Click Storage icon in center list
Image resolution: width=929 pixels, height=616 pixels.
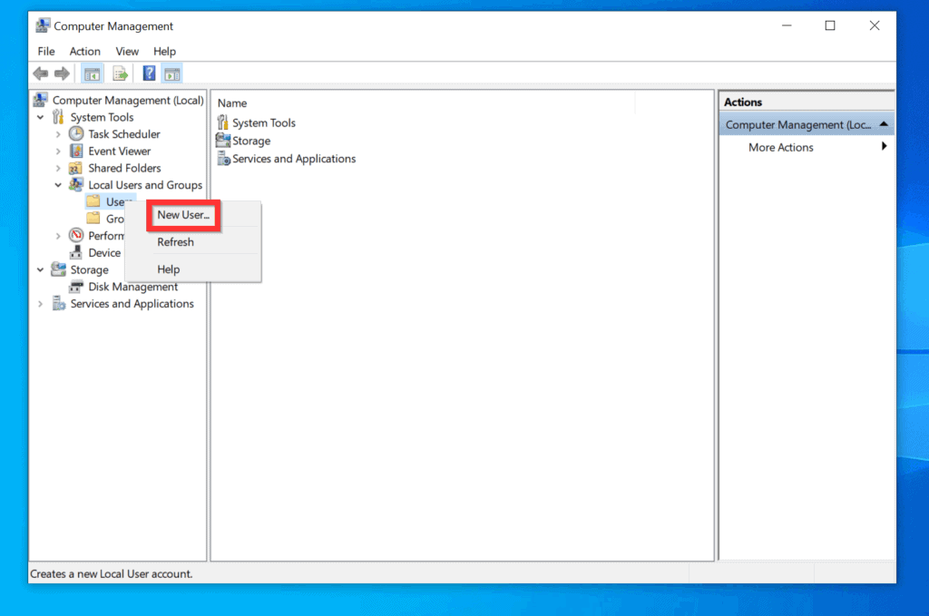coord(223,141)
